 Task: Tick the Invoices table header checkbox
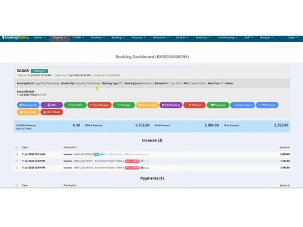tap(17, 148)
